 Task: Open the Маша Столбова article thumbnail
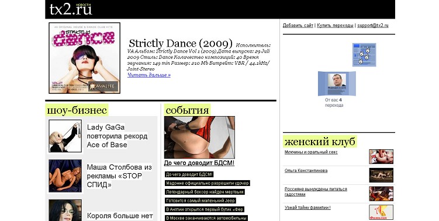point(65,176)
